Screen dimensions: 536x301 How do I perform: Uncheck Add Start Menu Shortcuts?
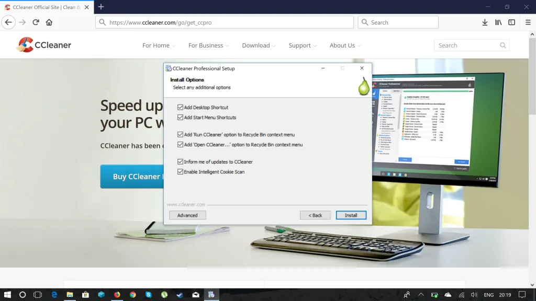pos(180,118)
